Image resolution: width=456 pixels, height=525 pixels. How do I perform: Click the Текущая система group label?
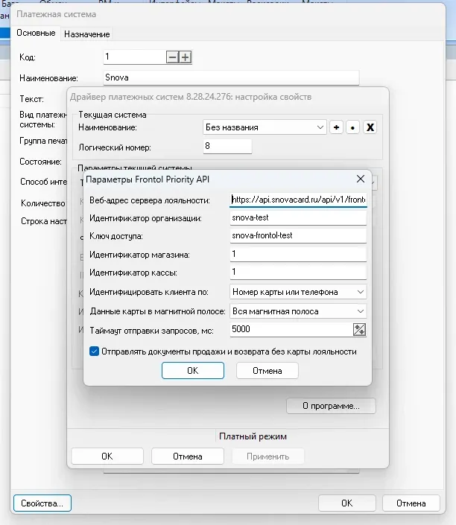click(113, 115)
